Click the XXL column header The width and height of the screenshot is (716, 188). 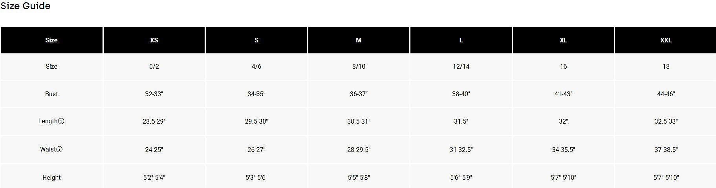tap(666, 40)
